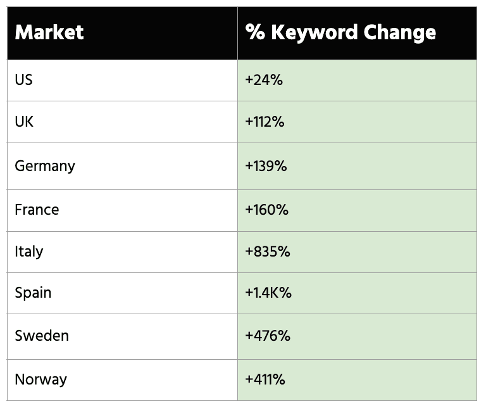
Task: Click the +24% value cell
Action: tap(357, 80)
